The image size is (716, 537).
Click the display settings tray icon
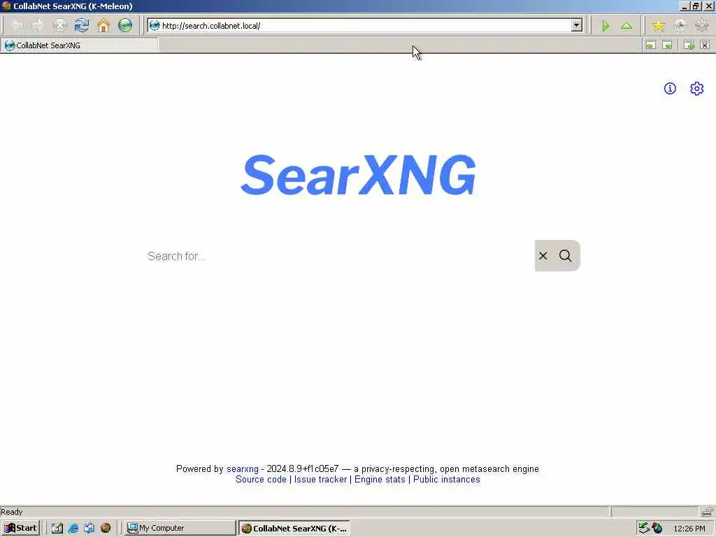point(657,528)
